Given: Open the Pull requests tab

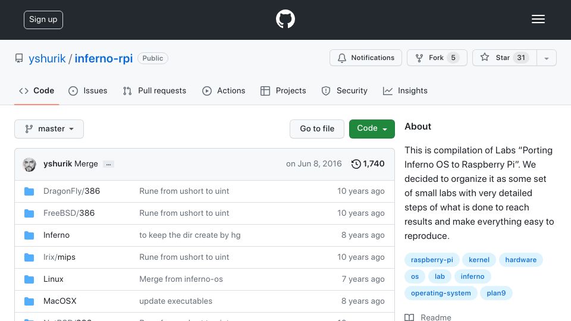Looking at the screenshot, I should [x=155, y=90].
